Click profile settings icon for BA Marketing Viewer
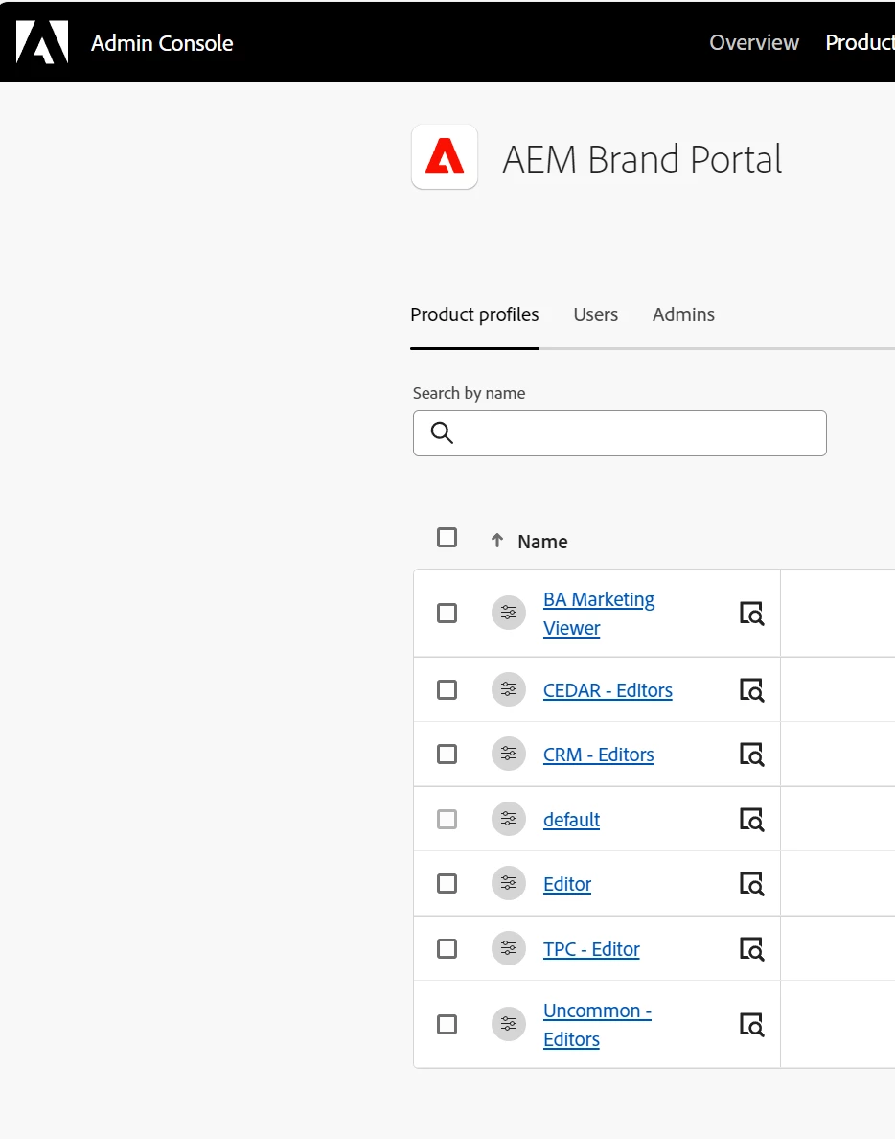This screenshot has height=1139, width=895. point(509,613)
